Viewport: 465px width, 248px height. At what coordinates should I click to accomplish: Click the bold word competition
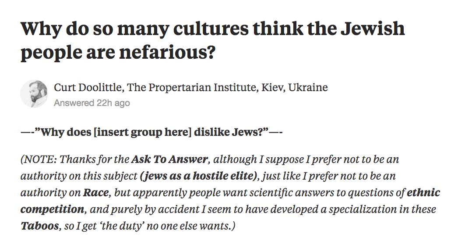[52, 209]
